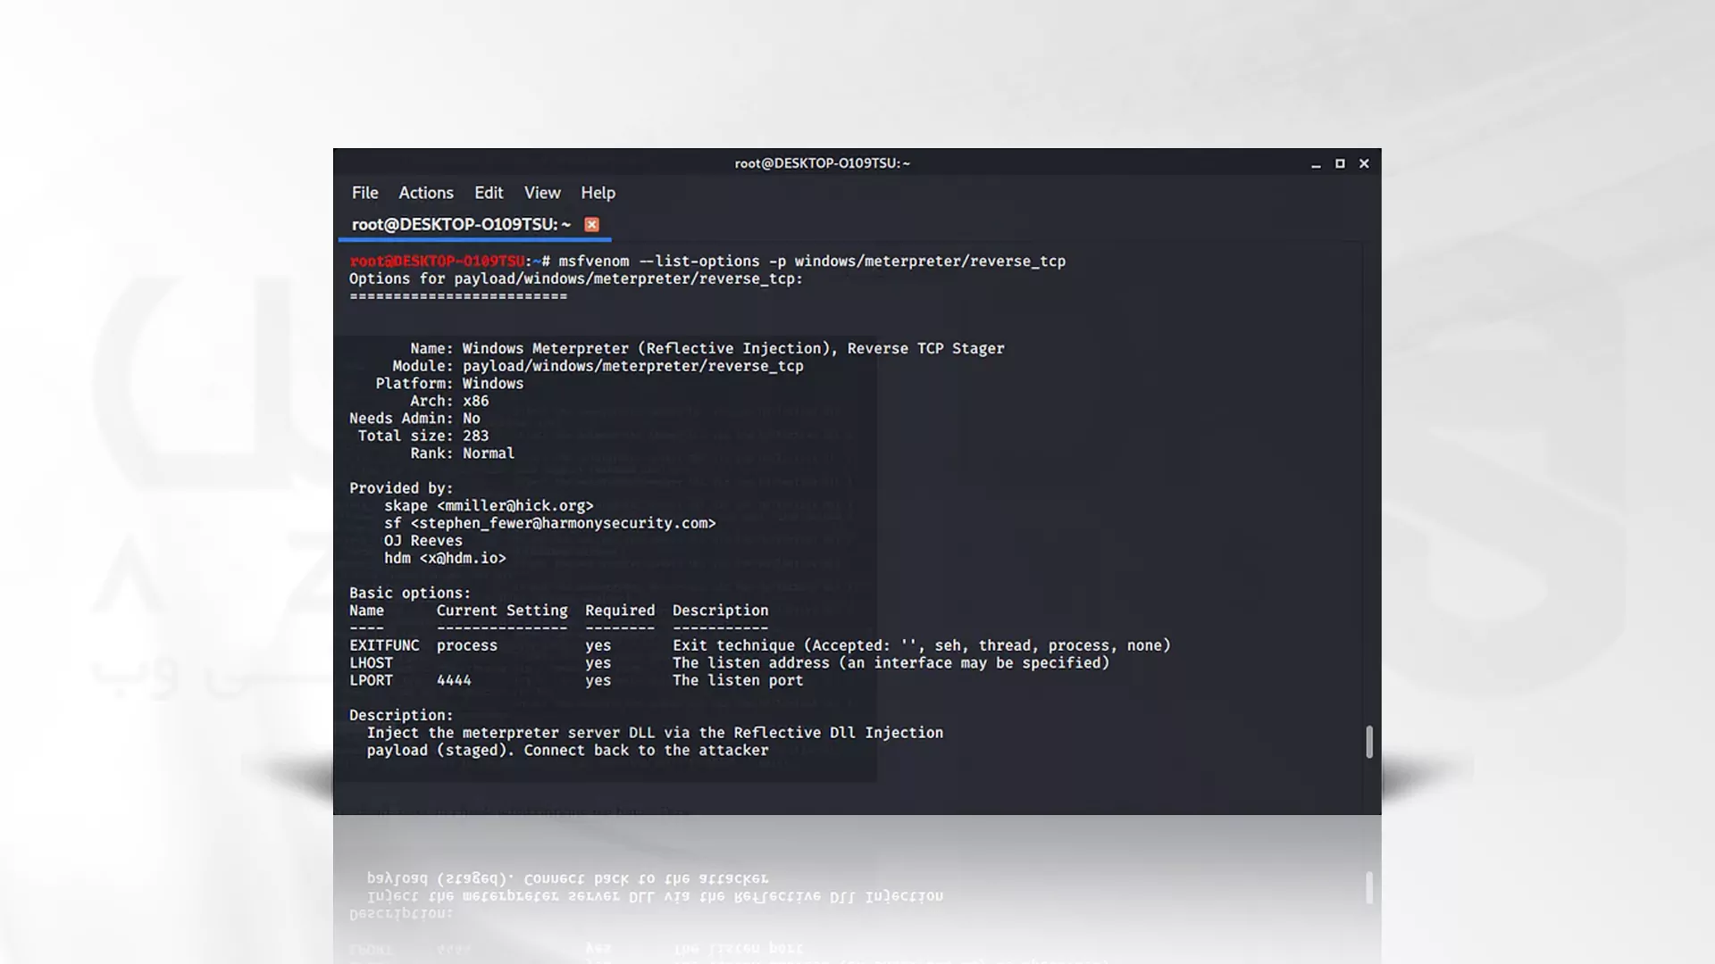Screen dimensions: 1715x964
Task: Click 'Inject the meterpreter server DLL' line
Action: click(655, 733)
